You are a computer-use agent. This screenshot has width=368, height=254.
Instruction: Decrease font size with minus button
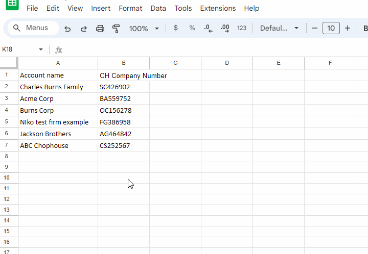coord(315,28)
